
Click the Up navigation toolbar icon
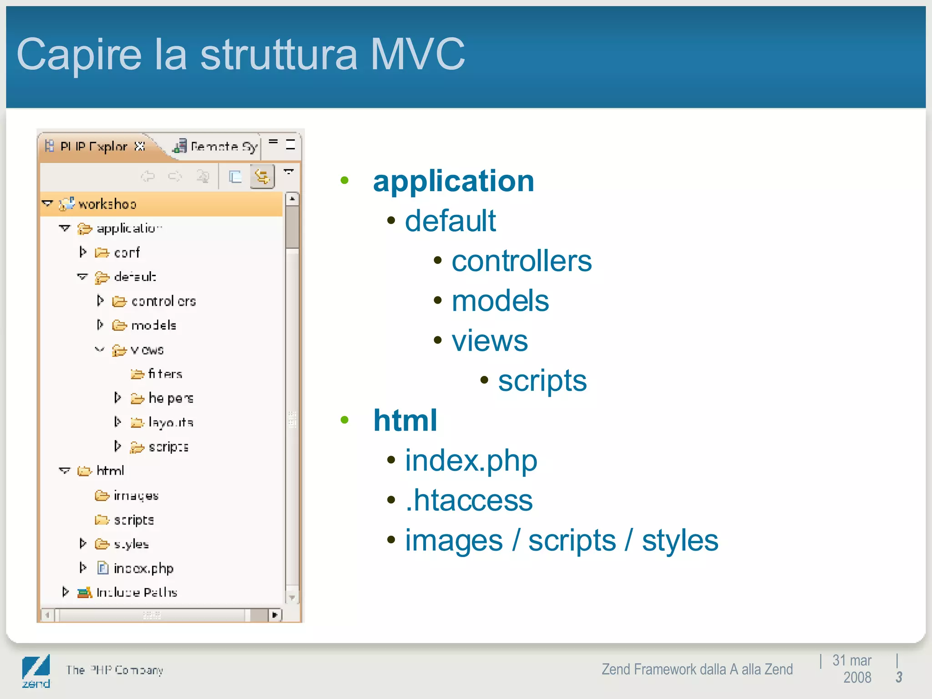[203, 176]
